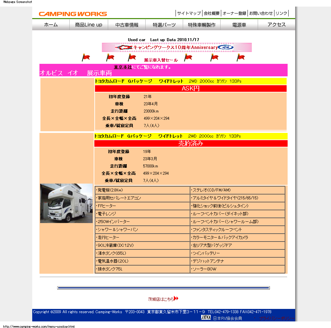This screenshot has width=331, height=328.
Task: Click the 90L冷蔵庫(DC12V) cell
Action: pos(142,245)
